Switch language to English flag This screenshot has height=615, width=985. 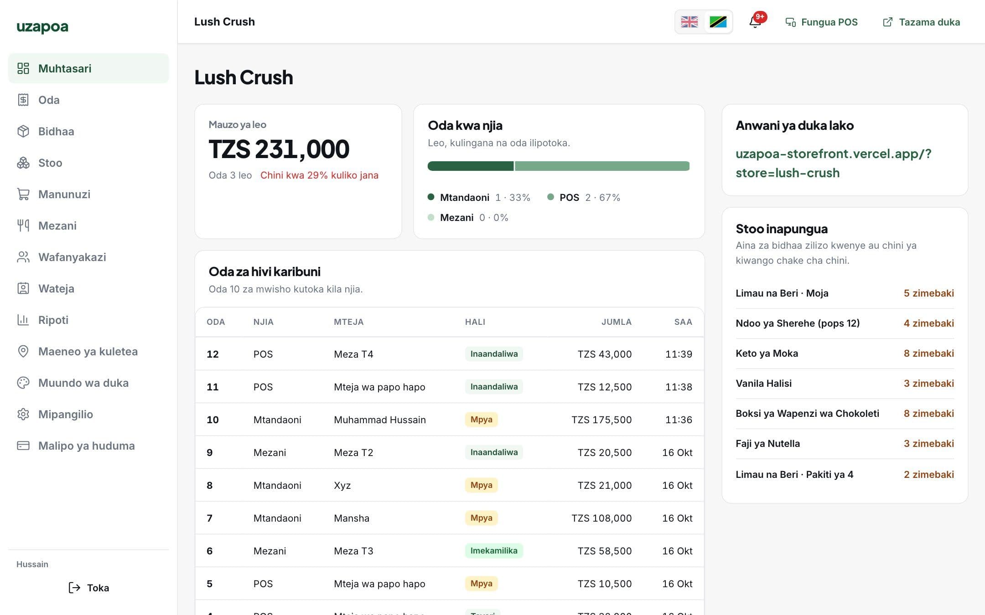689,22
